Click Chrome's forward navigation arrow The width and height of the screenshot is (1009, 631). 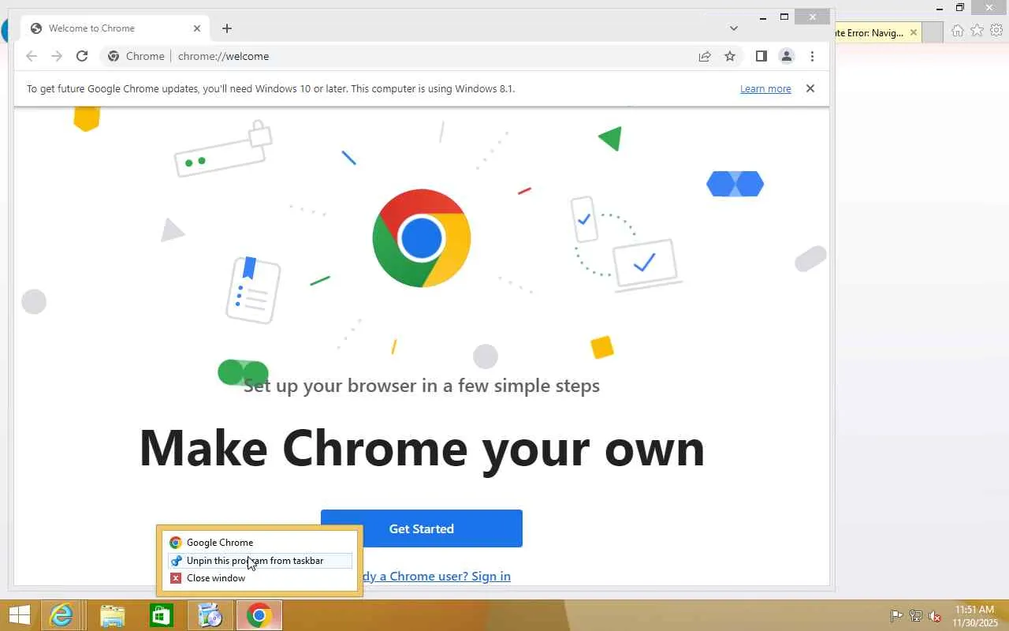(57, 56)
